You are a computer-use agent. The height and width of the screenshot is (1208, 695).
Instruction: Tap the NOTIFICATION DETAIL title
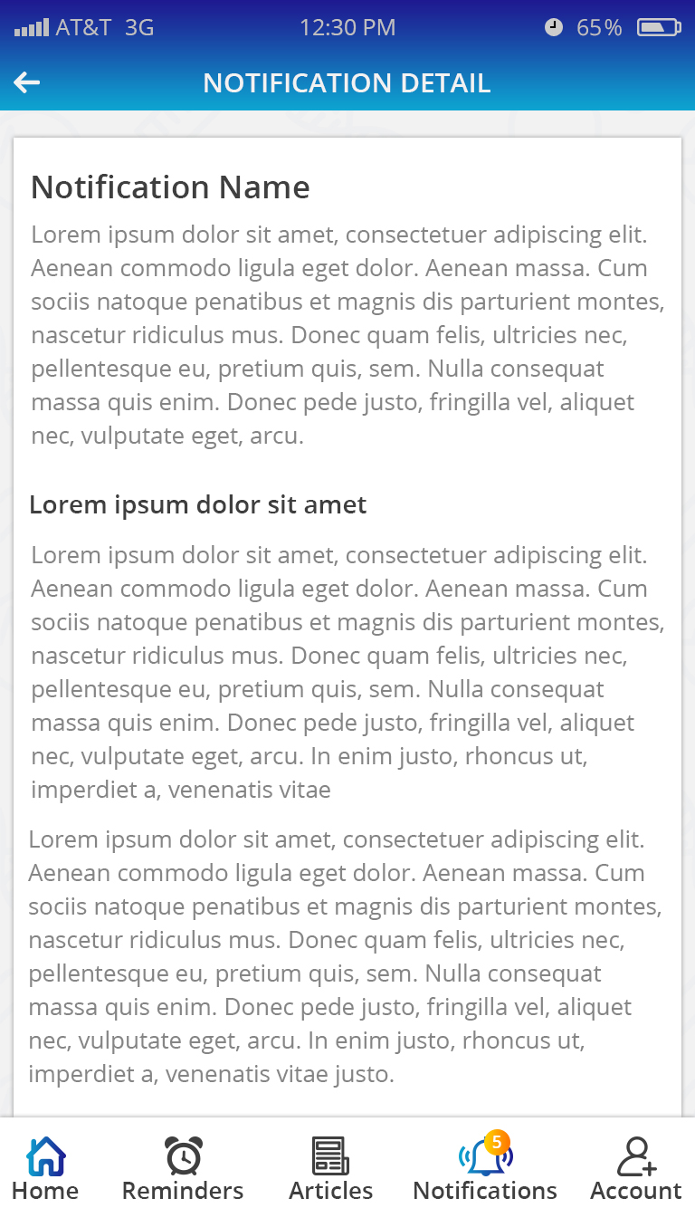coord(347,83)
